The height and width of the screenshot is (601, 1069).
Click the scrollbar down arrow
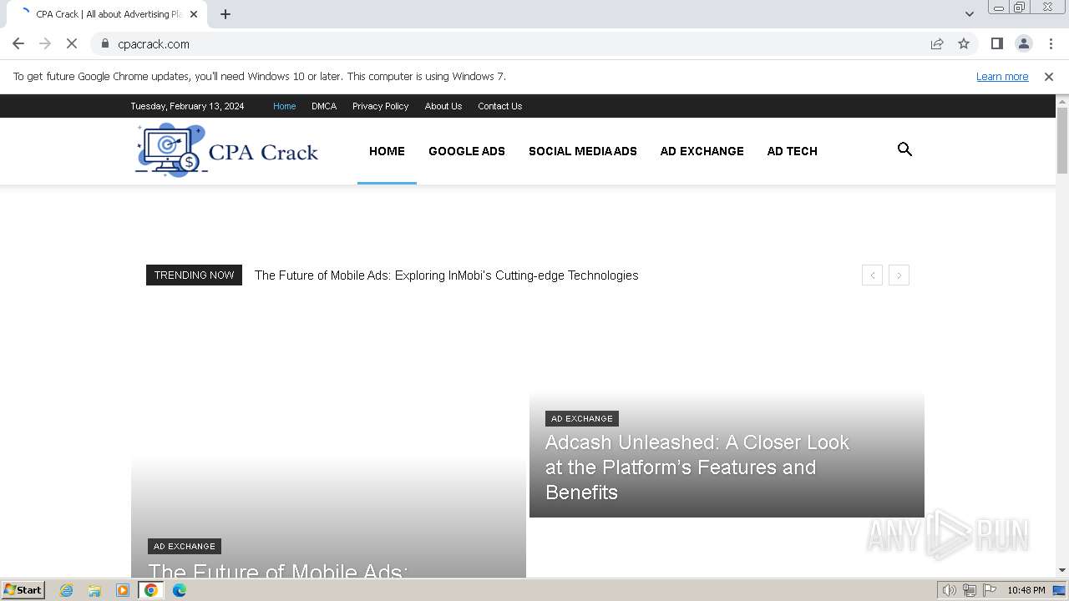[1062, 570]
